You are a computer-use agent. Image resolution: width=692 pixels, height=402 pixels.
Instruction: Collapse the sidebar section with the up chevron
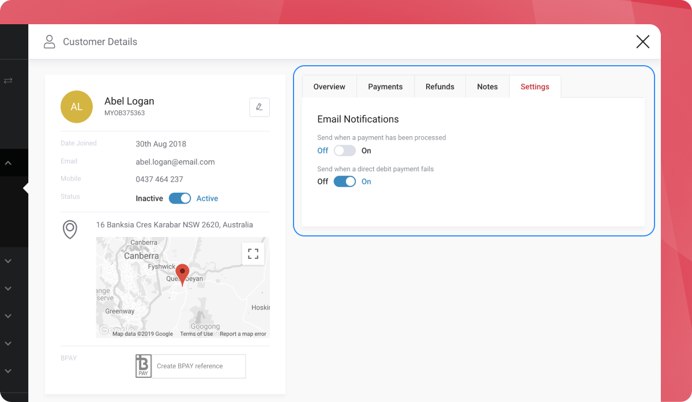(x=8, y=163)
